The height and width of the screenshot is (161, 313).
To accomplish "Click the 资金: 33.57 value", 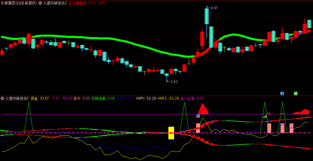I will tap(39, 98).
